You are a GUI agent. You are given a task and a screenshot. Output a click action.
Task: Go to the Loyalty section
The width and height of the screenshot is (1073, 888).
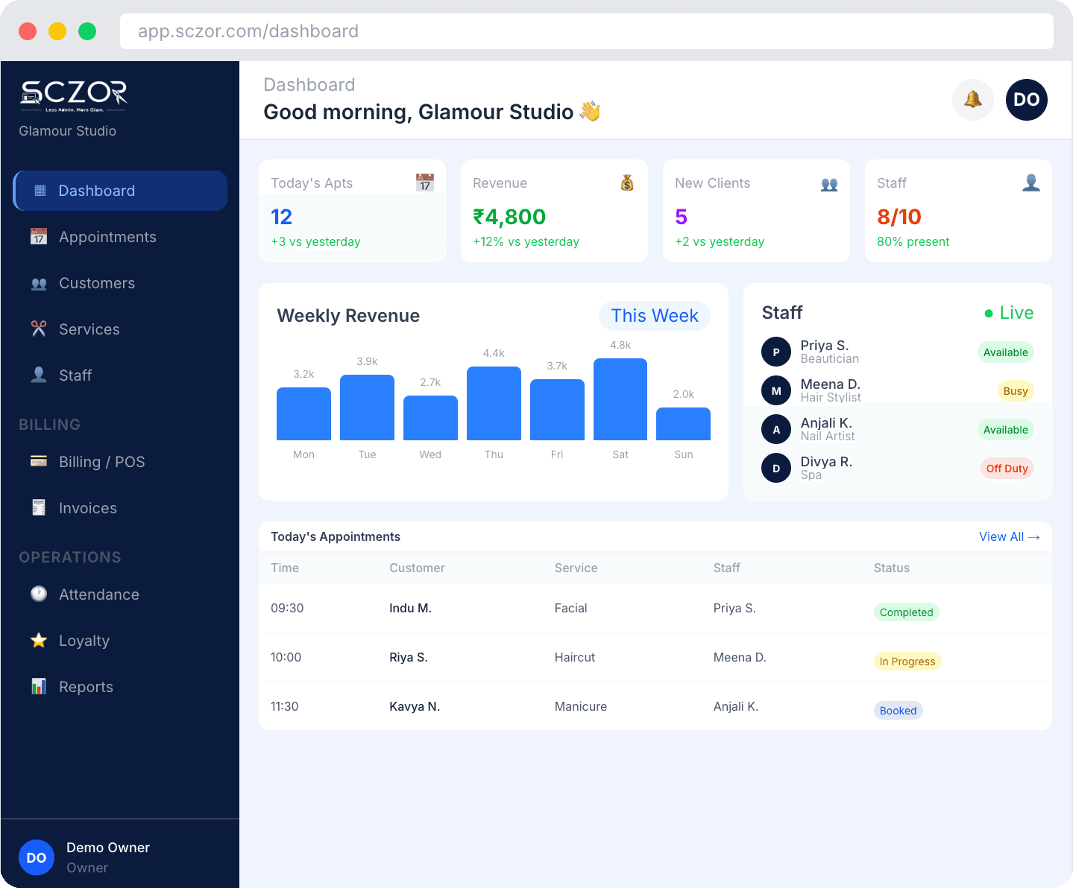120,641
